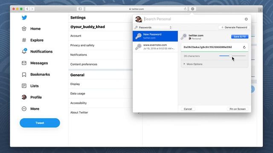Open Display settings
This screenshot has width=273, height=153.
tap(101, 84)
